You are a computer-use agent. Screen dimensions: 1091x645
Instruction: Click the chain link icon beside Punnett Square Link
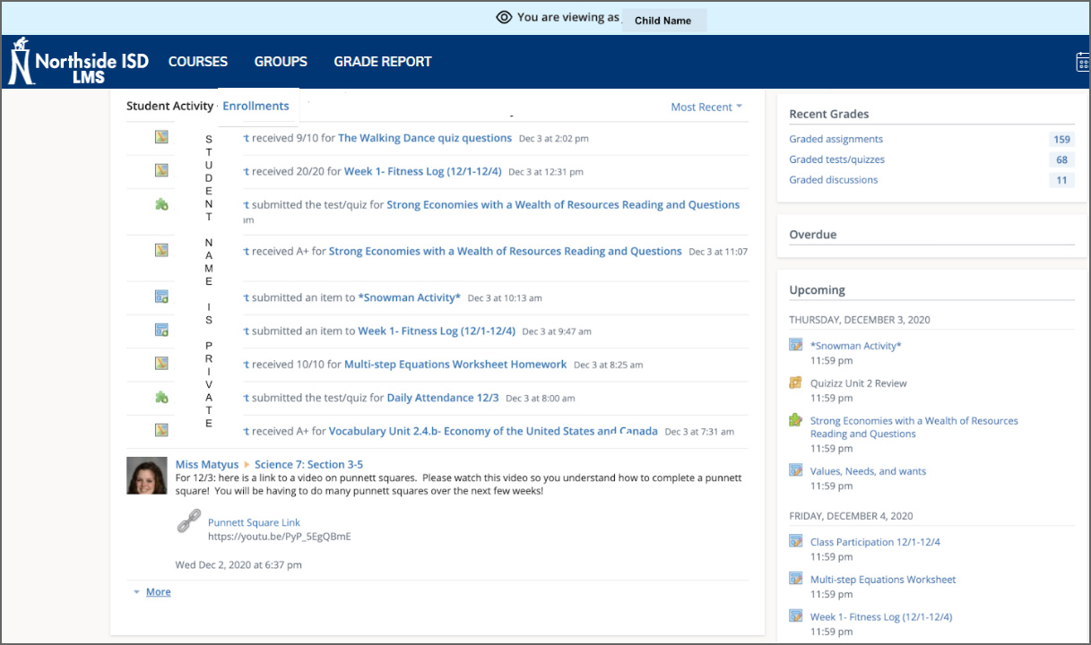click(189, 522)
